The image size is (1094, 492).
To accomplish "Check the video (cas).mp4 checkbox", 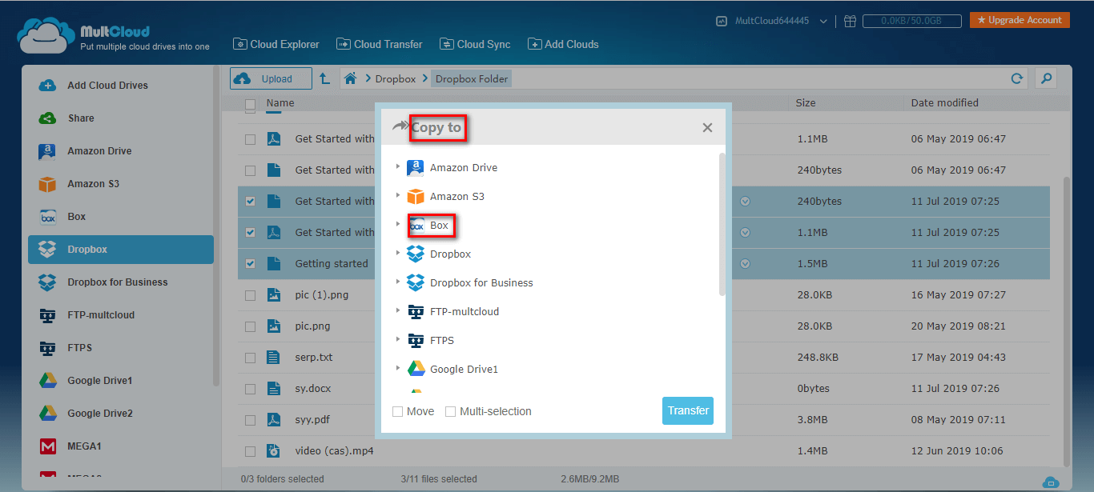I will pyautogui.click(x=251, y=451).
